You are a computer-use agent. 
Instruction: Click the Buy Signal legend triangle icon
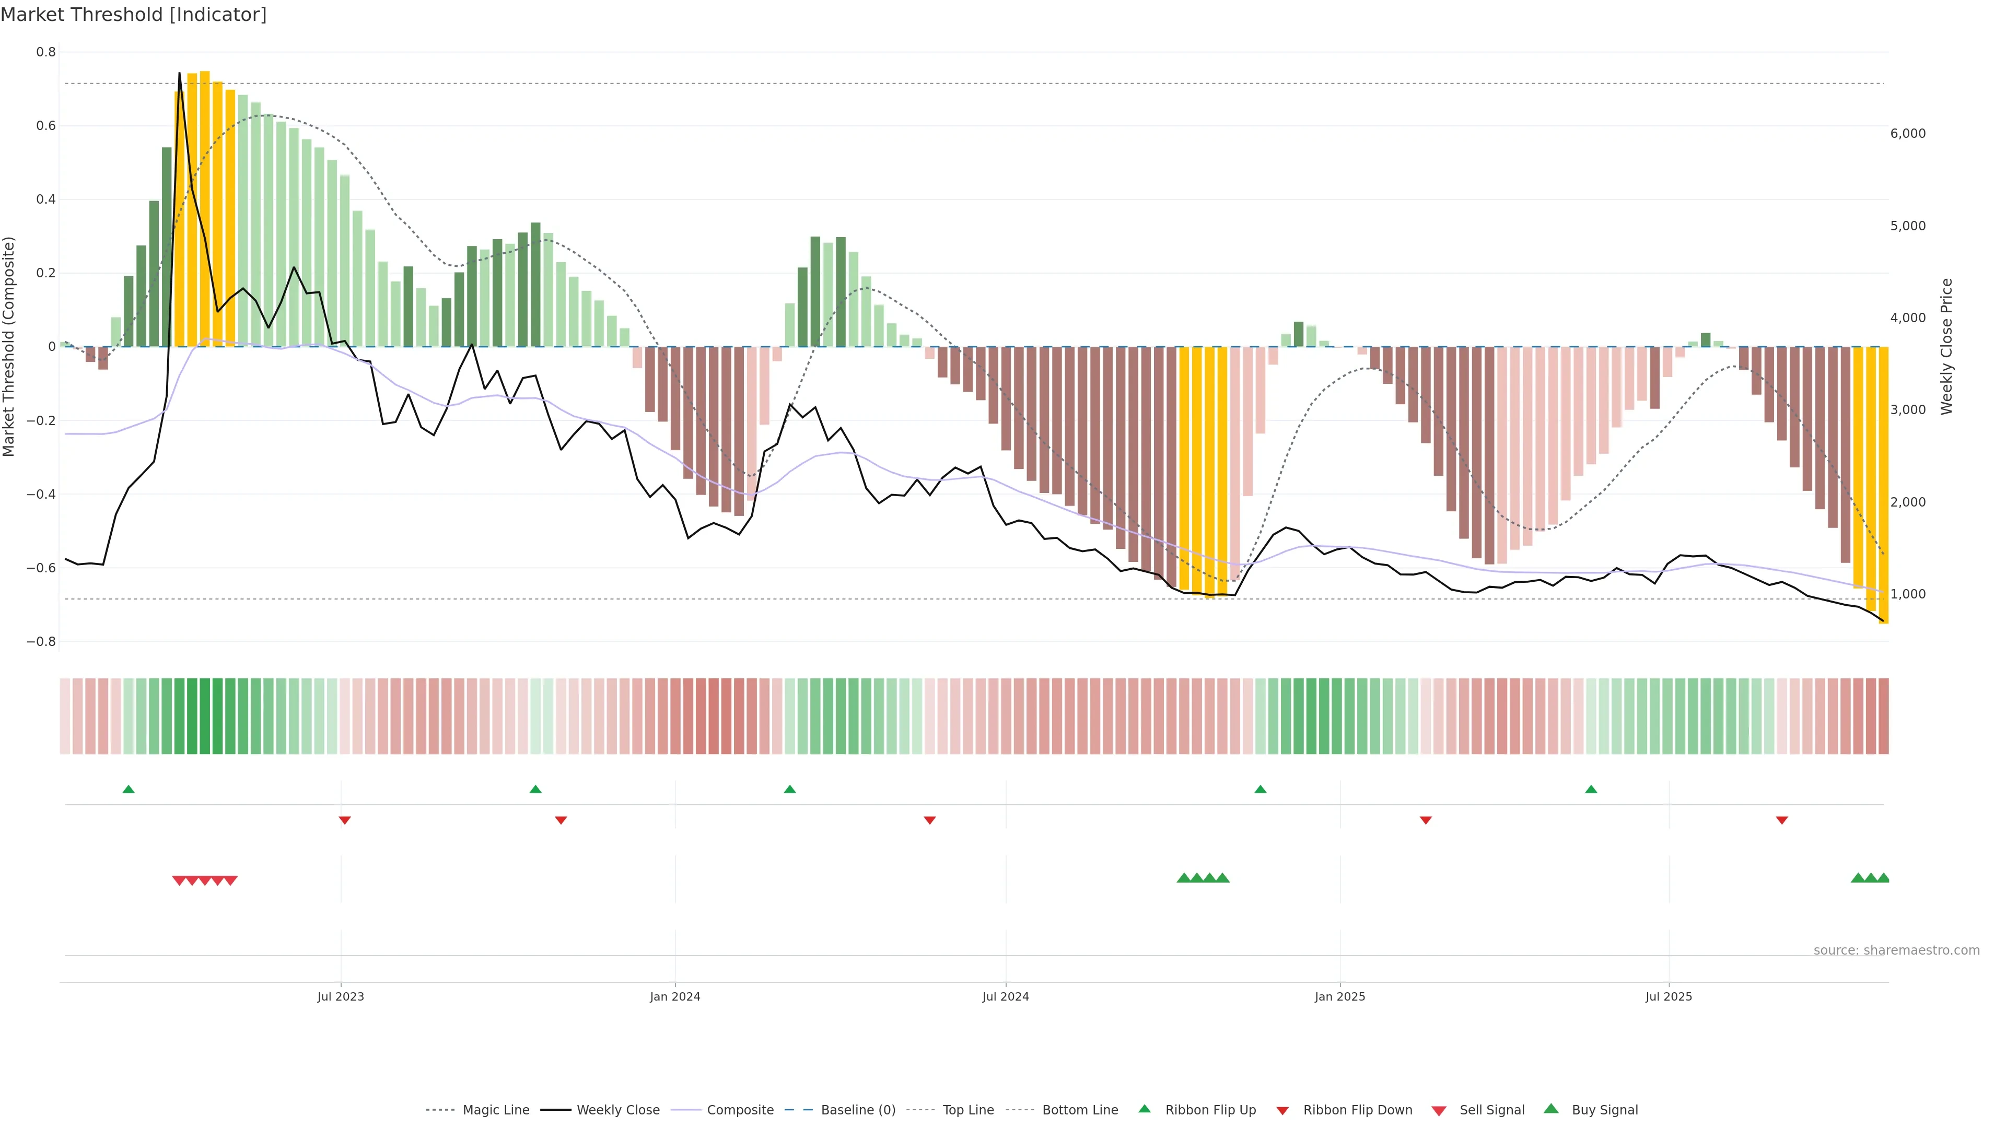(1550, 1109)
